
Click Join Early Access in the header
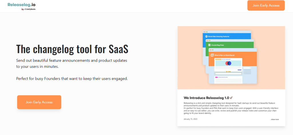(266, 5)
